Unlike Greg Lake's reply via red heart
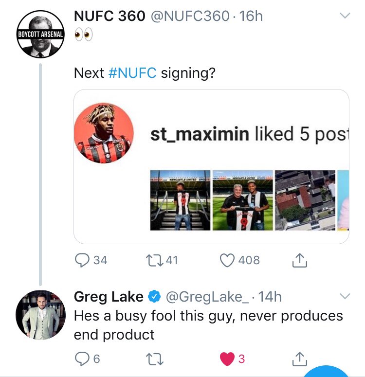This screenshot has width=365, height=377. [227, 359]
